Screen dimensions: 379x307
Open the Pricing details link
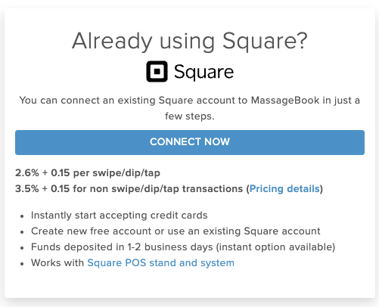(284, 188)
